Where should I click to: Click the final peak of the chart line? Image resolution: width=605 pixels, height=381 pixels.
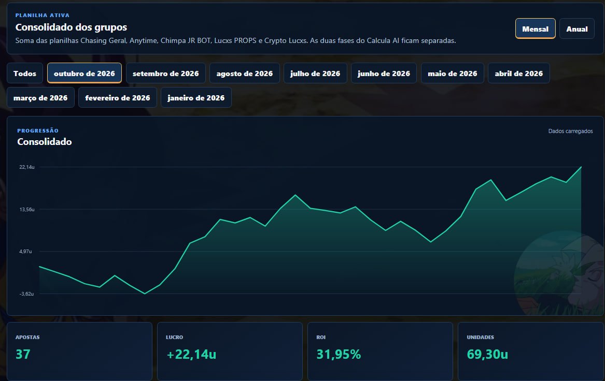coord(581,167)
